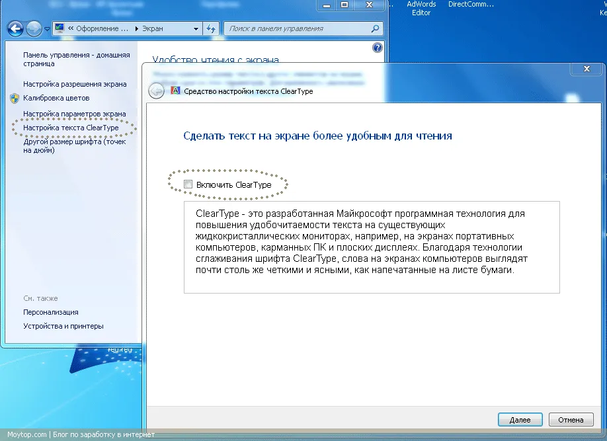Minimize the Control Panel window
The image size is (607, 441).
point(327,5)
